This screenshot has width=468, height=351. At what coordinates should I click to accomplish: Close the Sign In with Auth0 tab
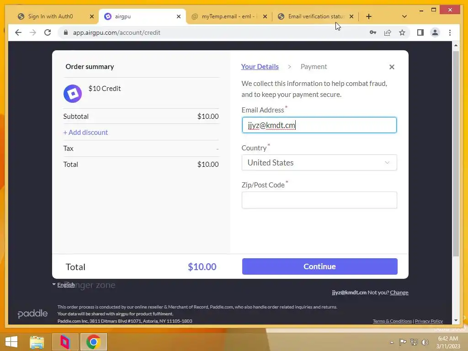(92, 16)
